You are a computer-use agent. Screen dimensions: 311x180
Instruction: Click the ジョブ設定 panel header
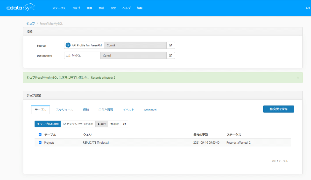coord(163,95)
